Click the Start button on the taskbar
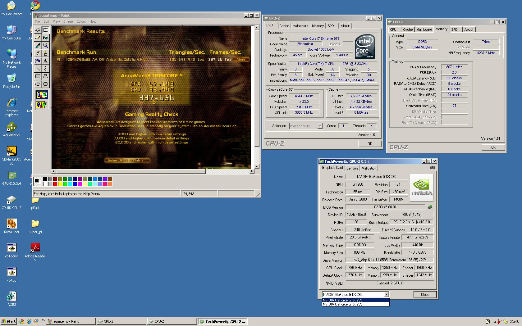Viewport: 522px width, 326px height. (x=8, y=321)
